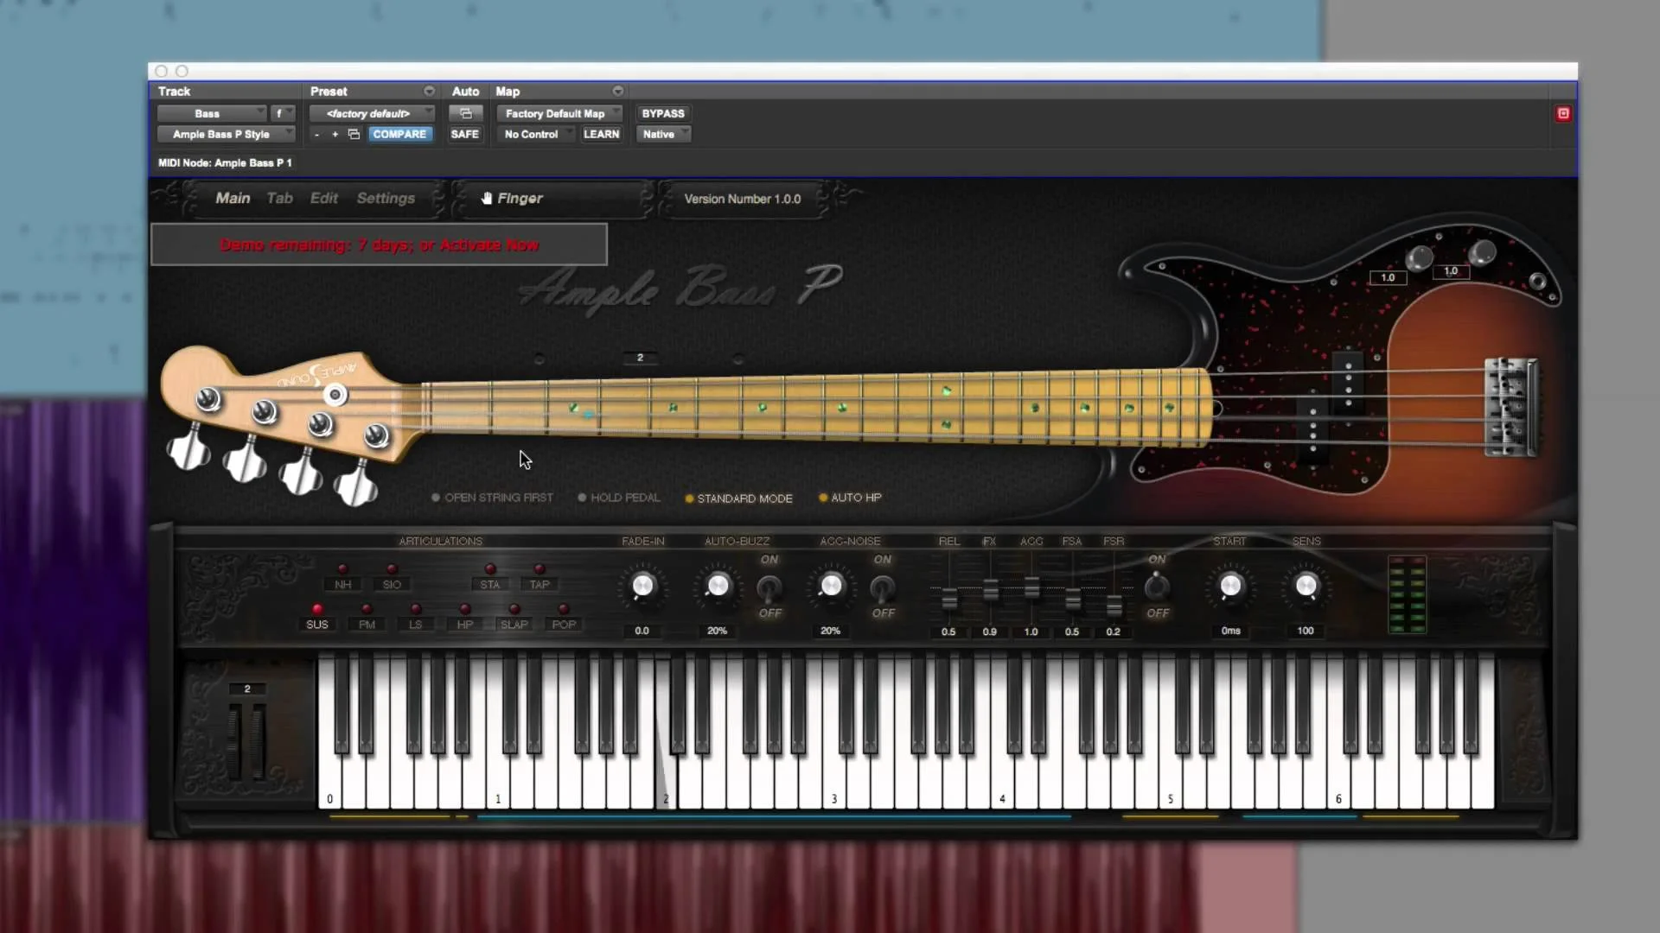Select the HP articulation
Screen dimensions: 1660x933
pyautogui.click(x=464, y=624)
